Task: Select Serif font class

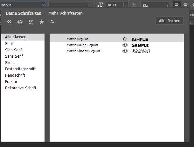Action: coord(23,43)
